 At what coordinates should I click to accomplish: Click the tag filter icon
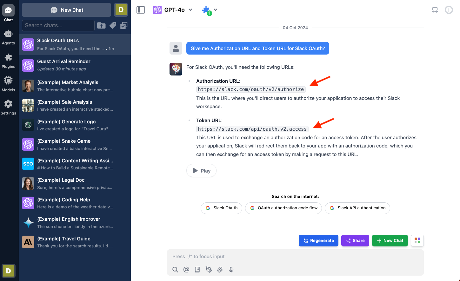pos(113,25)
